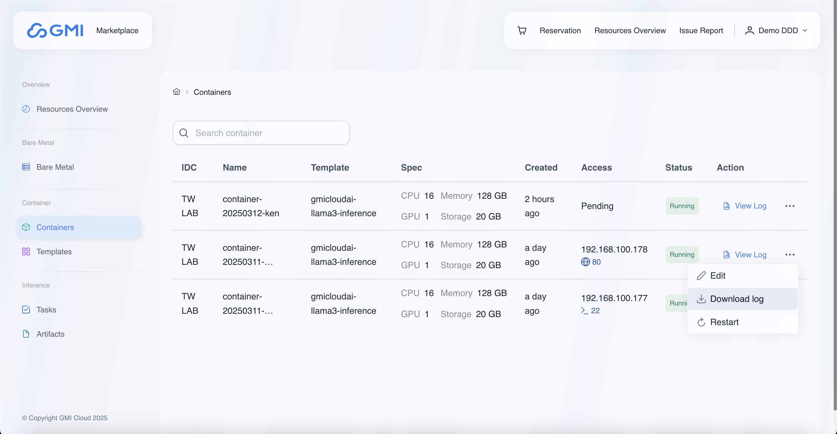Click the terminal icon beside port 22
The height and width of the screenshot is (434, 837).
tap(585, 310)
